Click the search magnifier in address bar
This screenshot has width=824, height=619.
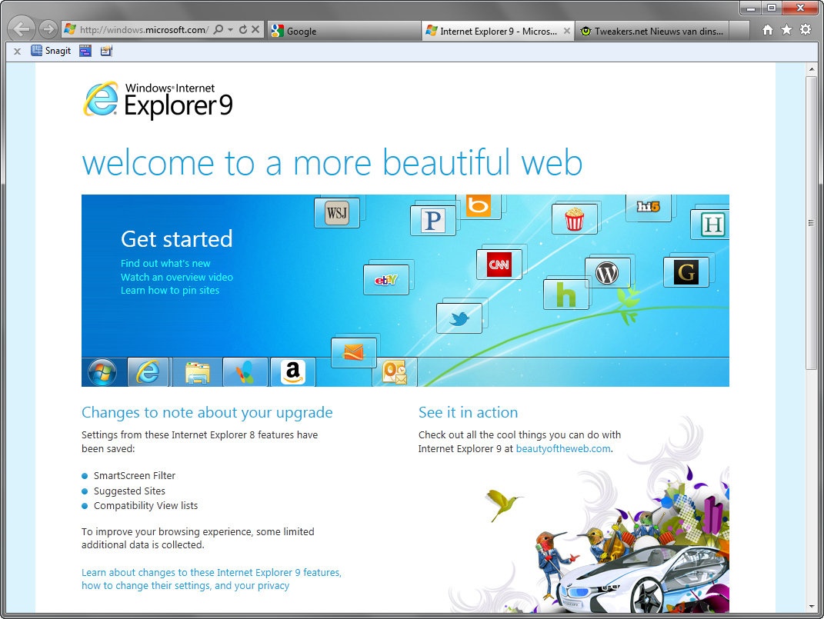(x=219, y=30)
